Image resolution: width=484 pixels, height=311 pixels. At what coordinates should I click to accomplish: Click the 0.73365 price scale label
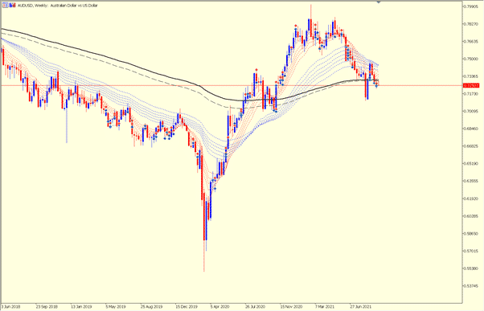[x=471, y=76]
